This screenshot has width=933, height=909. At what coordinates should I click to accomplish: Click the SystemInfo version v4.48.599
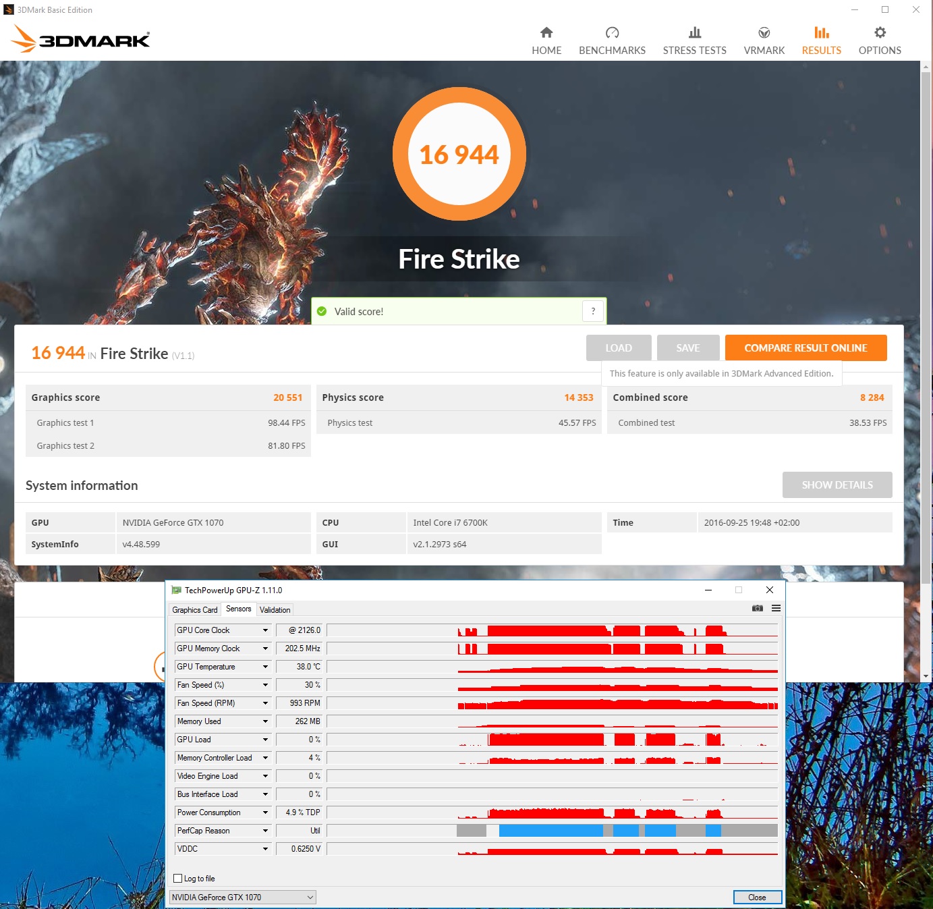click(x=141, y=544)
